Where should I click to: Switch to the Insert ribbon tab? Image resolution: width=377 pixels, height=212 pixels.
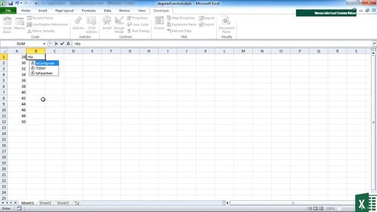click(42, 11)
